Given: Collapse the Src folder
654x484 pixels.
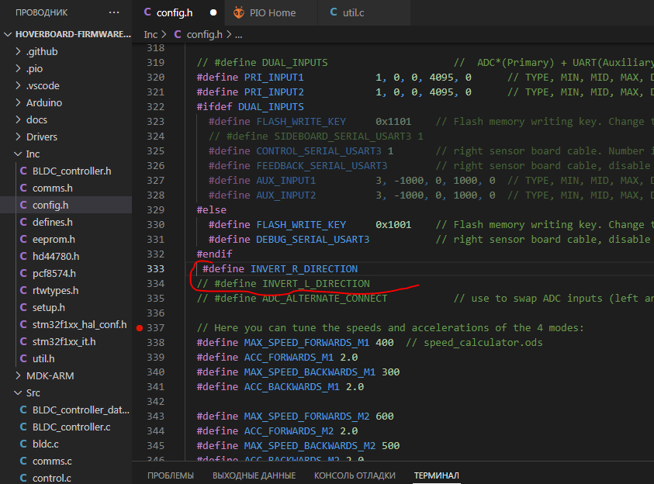Looking at the screenshot, I should point(19,393).
